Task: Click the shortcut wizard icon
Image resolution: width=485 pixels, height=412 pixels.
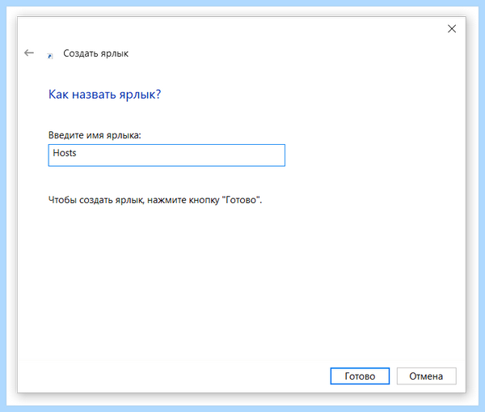Action: pyautogui.click(x=50, y=56)
